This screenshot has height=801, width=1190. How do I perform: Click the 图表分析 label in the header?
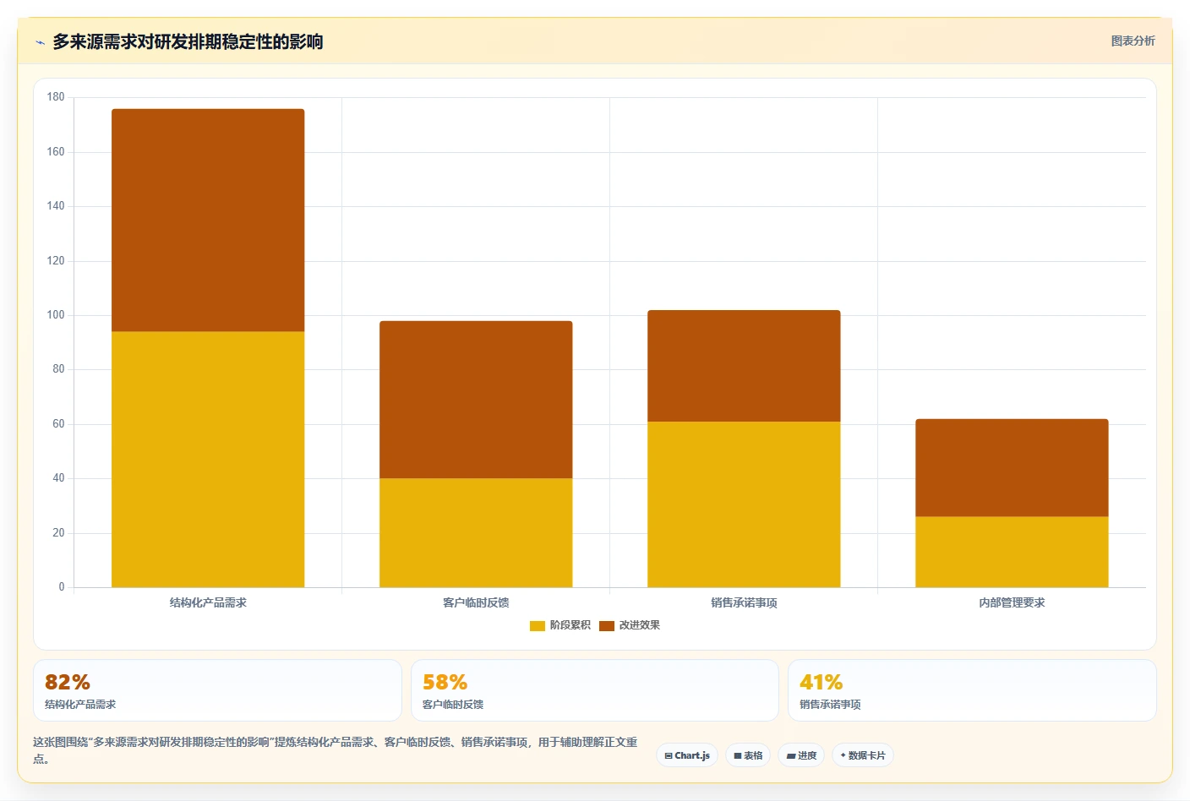(x=1133, y=41)
